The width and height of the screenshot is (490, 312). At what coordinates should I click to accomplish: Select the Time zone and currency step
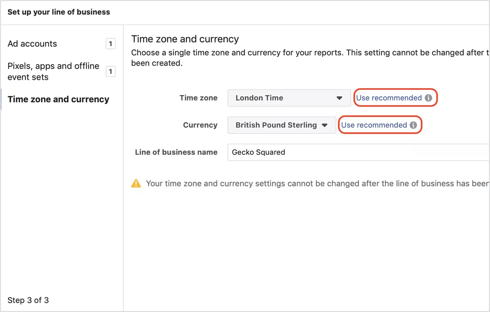click(58, 100)
